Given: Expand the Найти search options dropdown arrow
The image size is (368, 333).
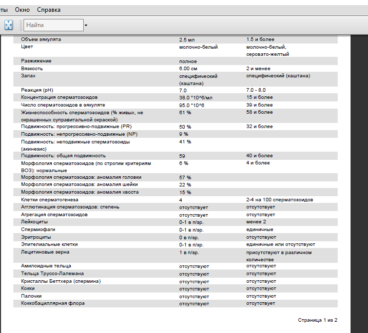Looking at the screenshot, I should coord(86,25).
